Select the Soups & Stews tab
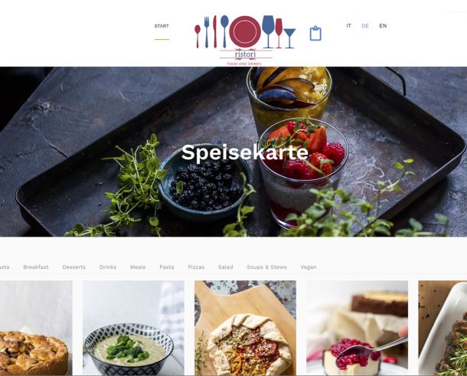Image resolution: width=467 pixels, height=376 pixels. [266, 267]
